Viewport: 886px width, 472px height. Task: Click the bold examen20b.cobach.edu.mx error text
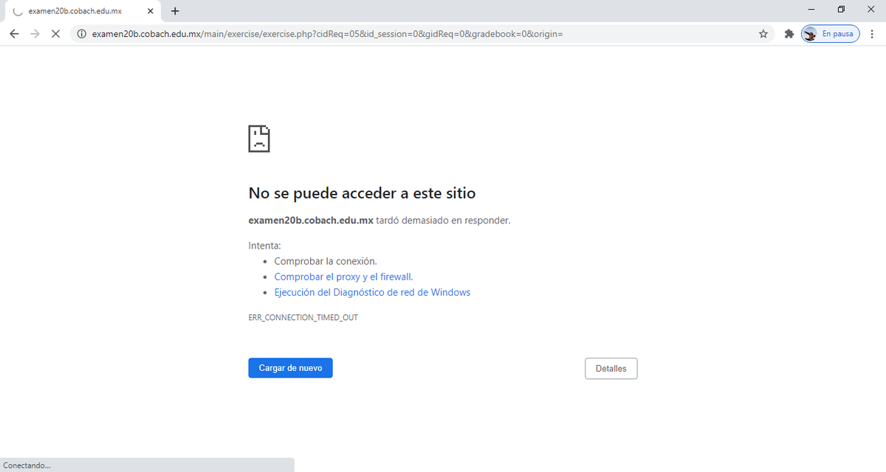(311, 220)
